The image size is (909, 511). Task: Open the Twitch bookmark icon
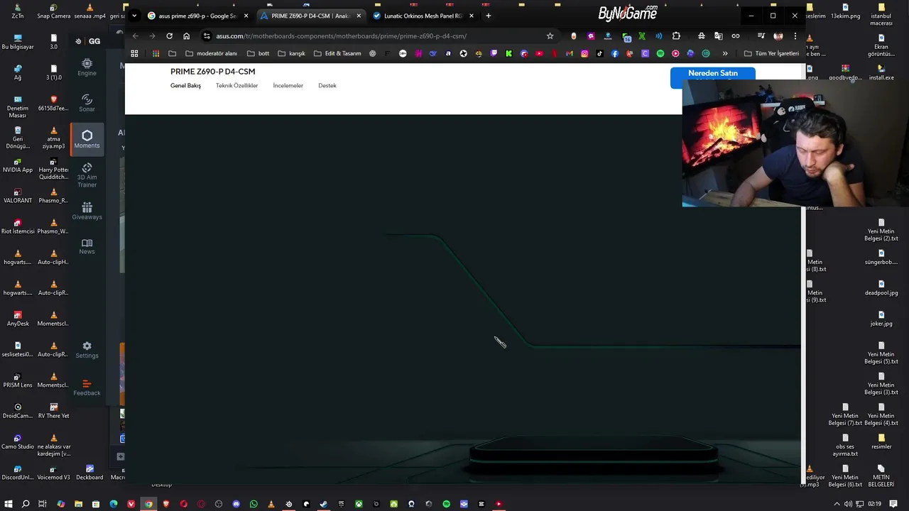pos(494,53)
